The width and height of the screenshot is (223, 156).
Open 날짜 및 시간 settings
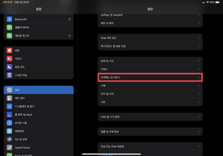click(x=150, y=61)
